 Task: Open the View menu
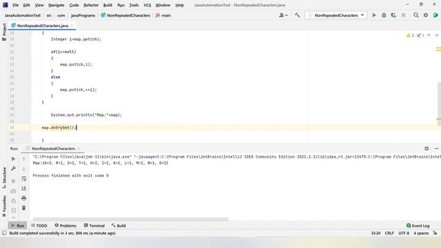[x=39, y=5]
